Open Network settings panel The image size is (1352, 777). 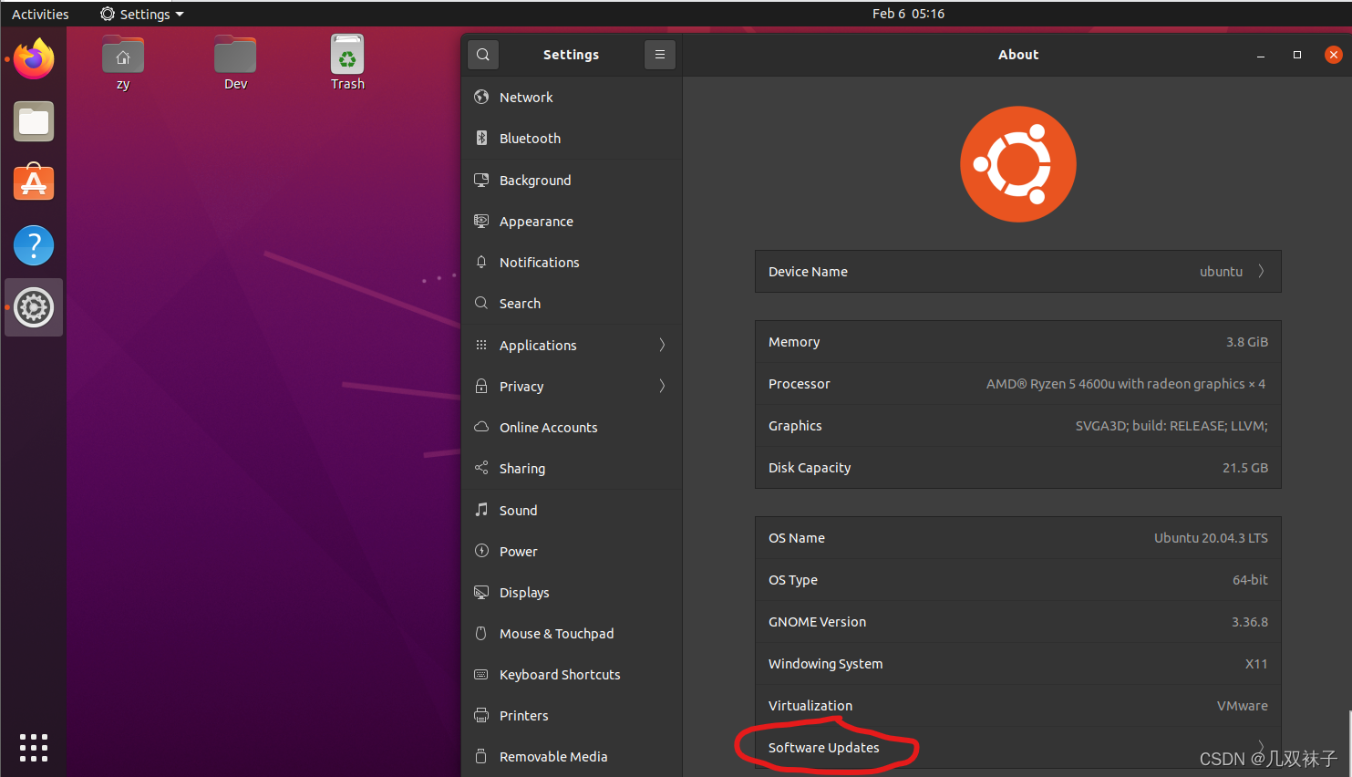tap(572, 97)
